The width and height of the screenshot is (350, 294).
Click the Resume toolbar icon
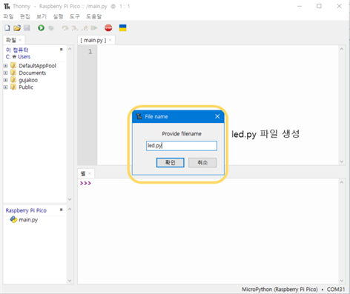(x=94, y=28)
